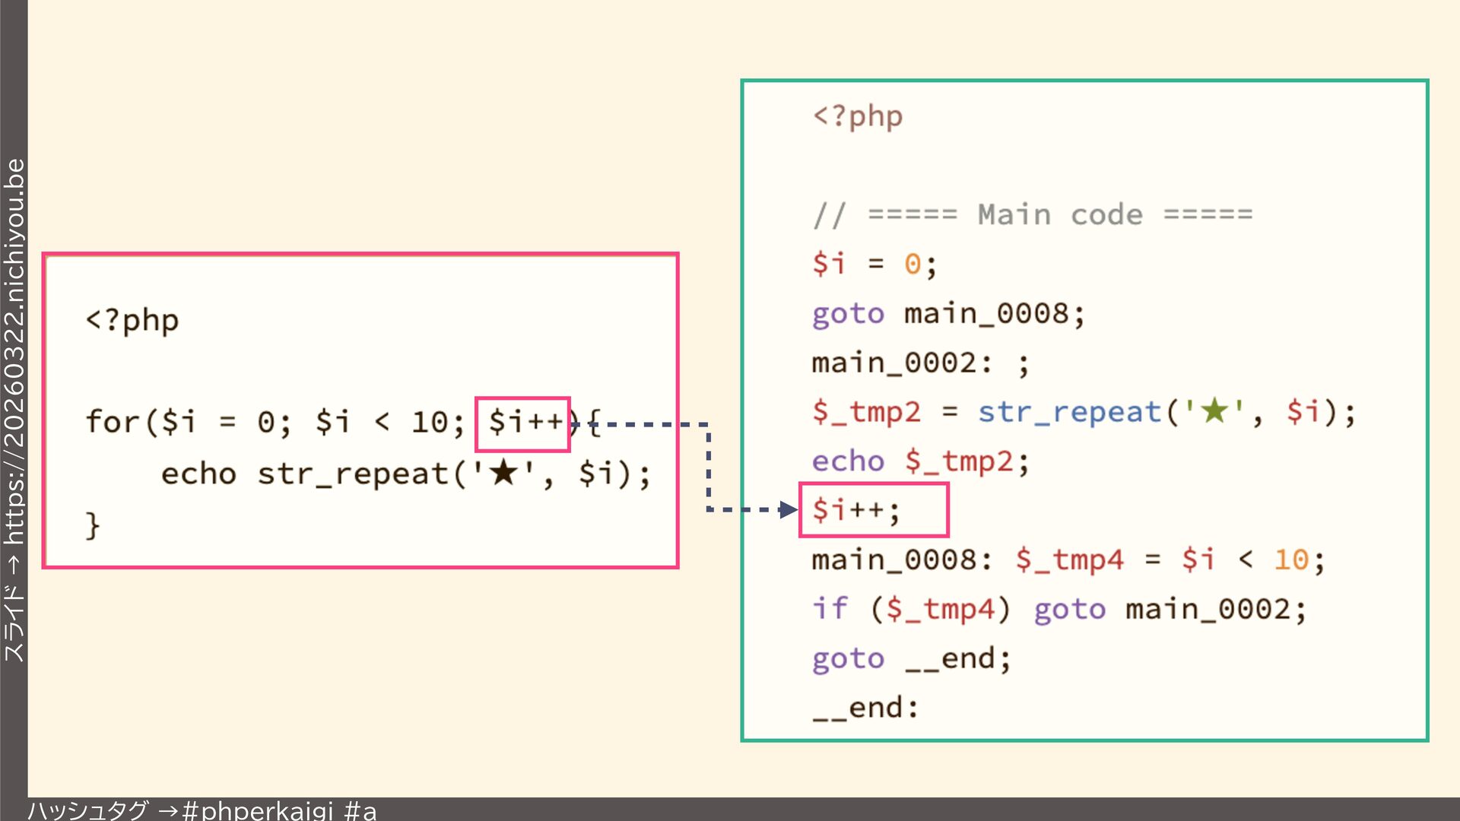Click the echo $_tmp2 line
Image resolution: width=1460 pixels, height=821 pixels.
tap(920, 461)
